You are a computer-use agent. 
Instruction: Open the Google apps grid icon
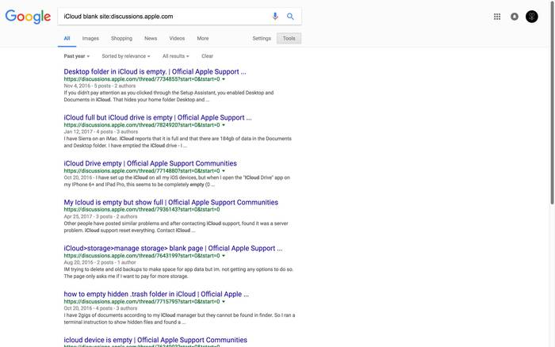click(497, 17)
